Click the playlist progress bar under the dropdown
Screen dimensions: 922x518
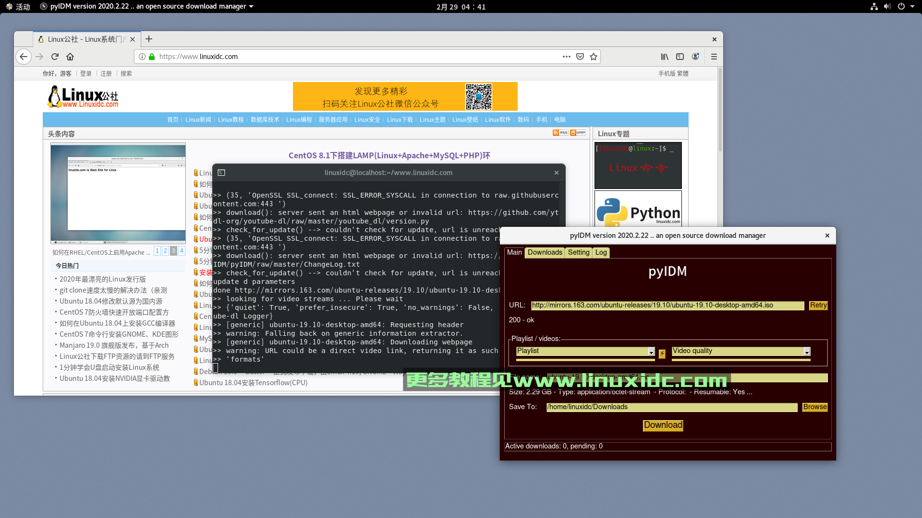click(585, 360)
